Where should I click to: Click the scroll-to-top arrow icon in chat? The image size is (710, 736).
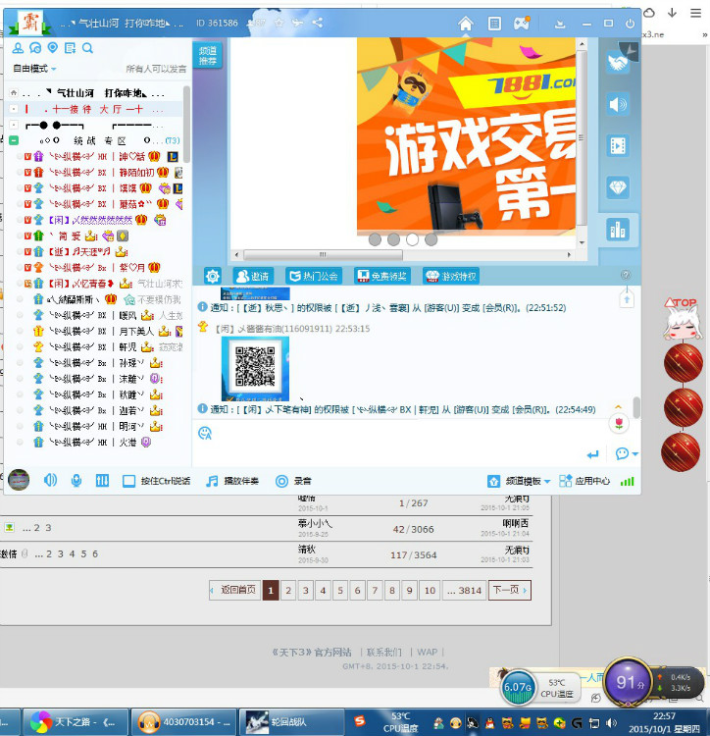pos(627,299)
